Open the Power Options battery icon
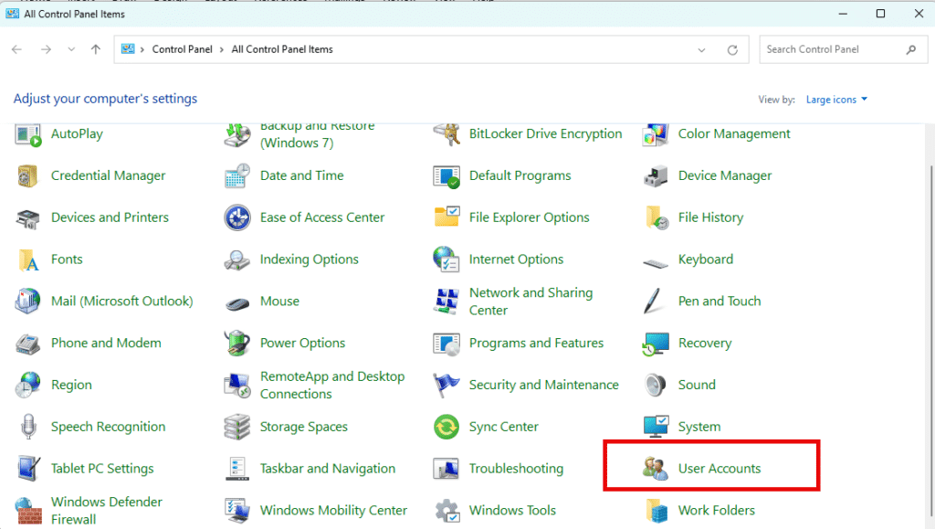This screenshot has height=529, width=935. tap(236, 343)
